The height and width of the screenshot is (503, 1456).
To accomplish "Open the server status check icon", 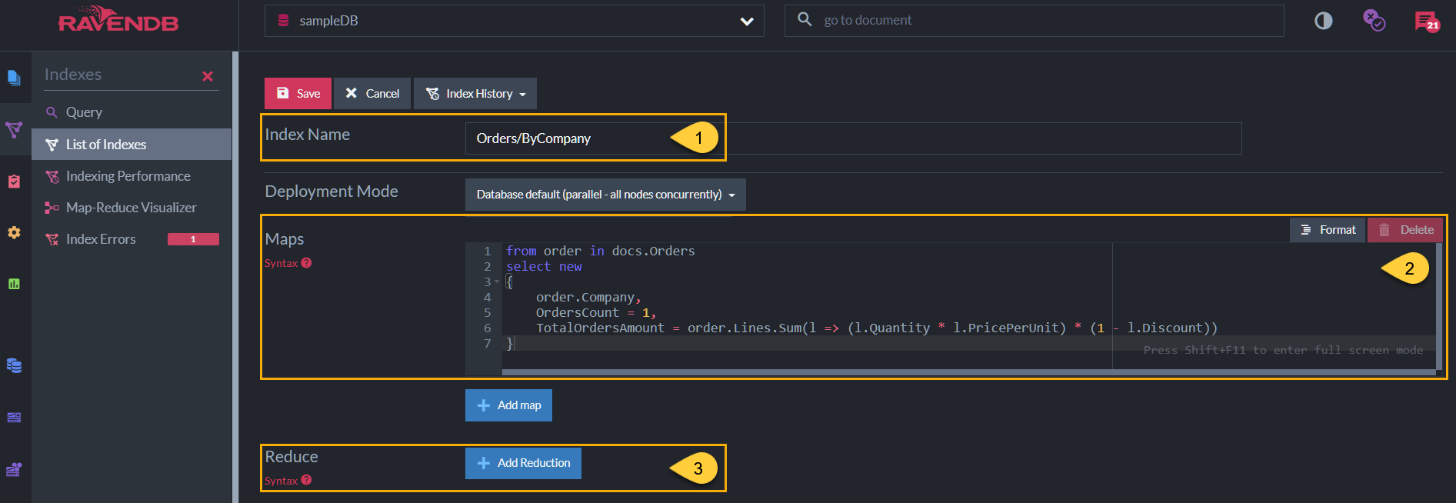I will click(x=1374, y=20).
